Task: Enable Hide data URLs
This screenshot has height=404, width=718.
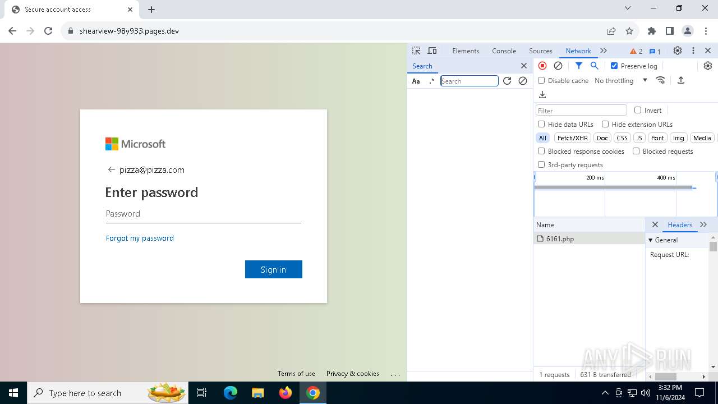Action: [x=541, y=124]
